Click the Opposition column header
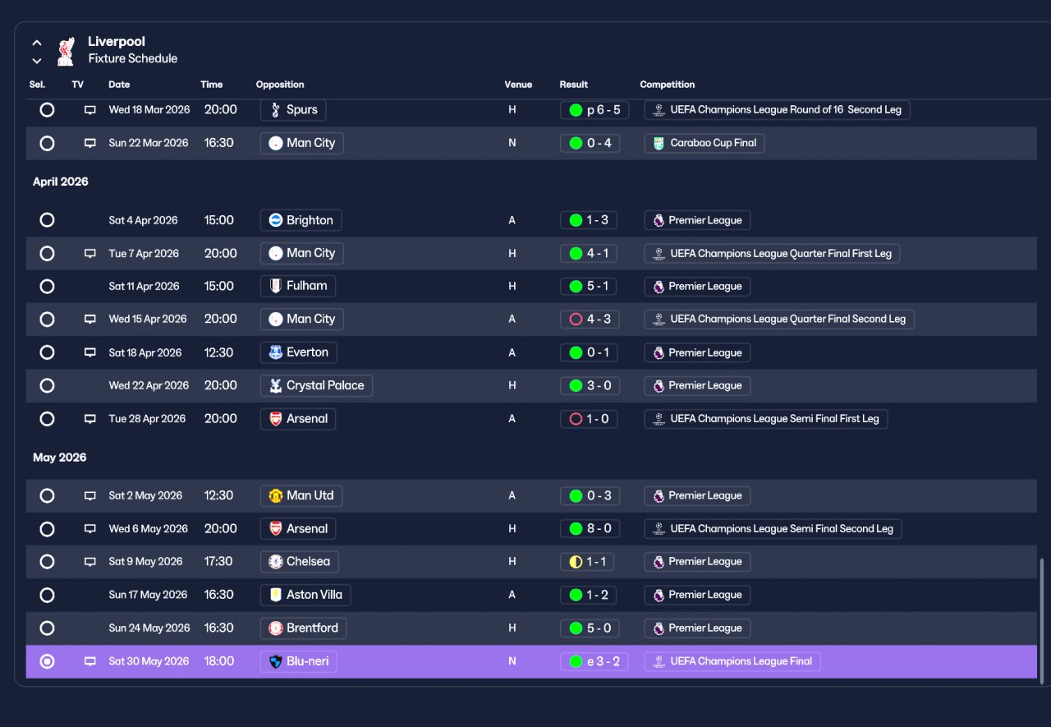Viewport: 1051px width, 727px height. (x=280, y=85)
